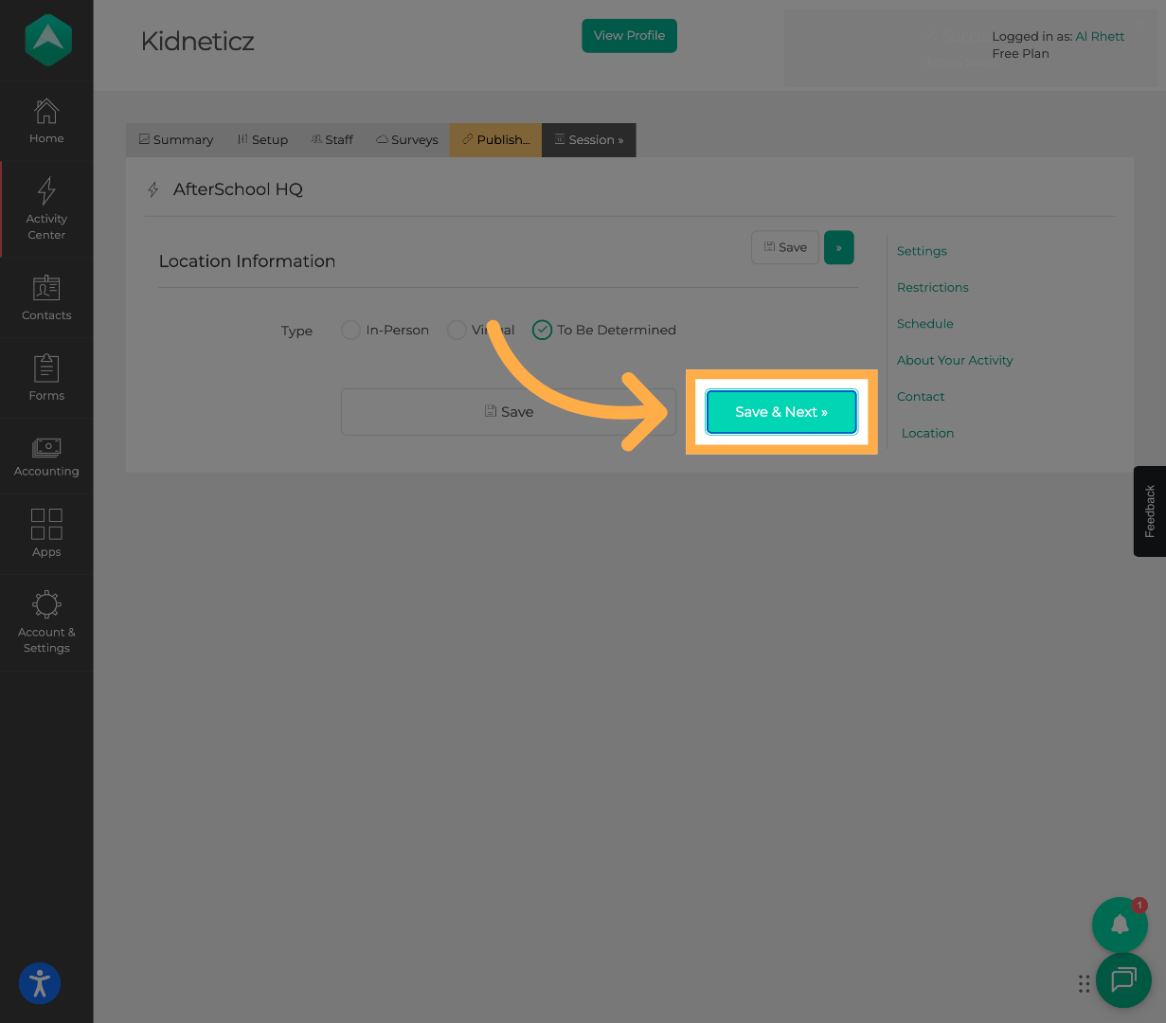Screen dimensions: 1166x1023
Task: Open the chat widget icon
Action: (x=1123, y=979)
